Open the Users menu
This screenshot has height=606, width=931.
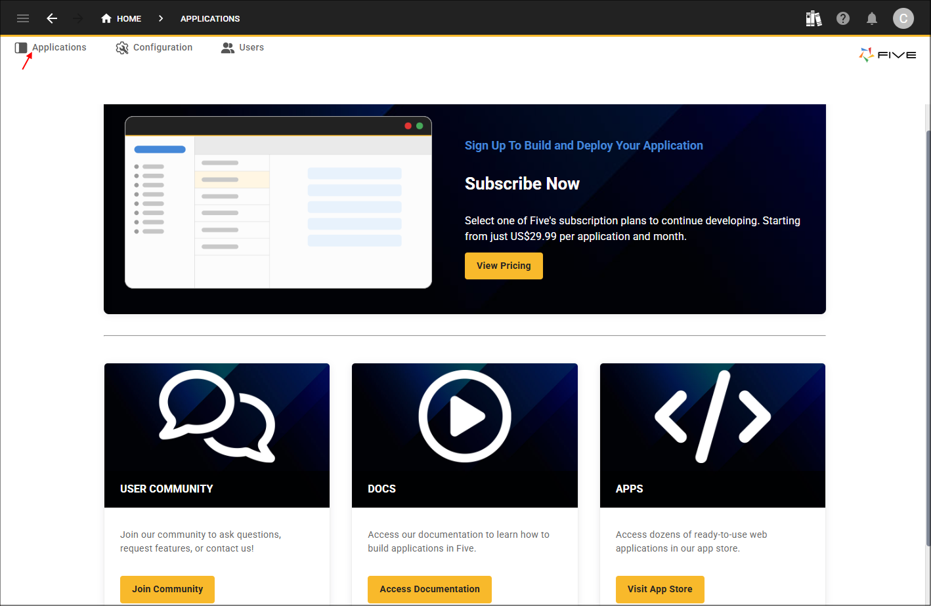243,47
